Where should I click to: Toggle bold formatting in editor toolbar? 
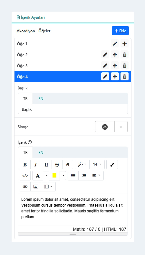coord(25,164)
